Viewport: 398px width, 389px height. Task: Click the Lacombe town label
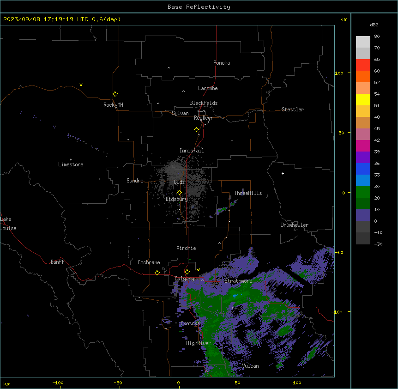click(208, 88)
